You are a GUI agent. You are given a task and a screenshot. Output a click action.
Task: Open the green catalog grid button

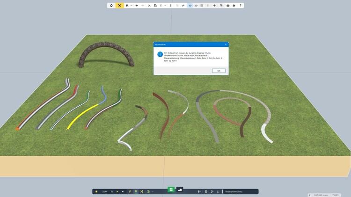tap(171, 190)
